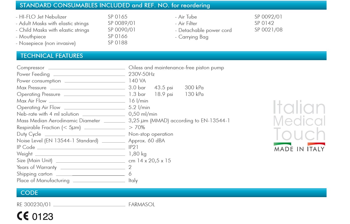Click the 'Noise Level' label
This screenshot has height=224, width=350.
point(57,141)
